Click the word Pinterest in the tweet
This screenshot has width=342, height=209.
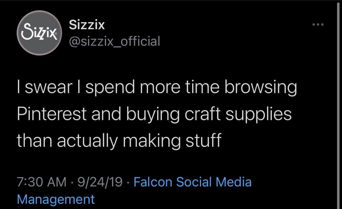(x=51, y=114)
